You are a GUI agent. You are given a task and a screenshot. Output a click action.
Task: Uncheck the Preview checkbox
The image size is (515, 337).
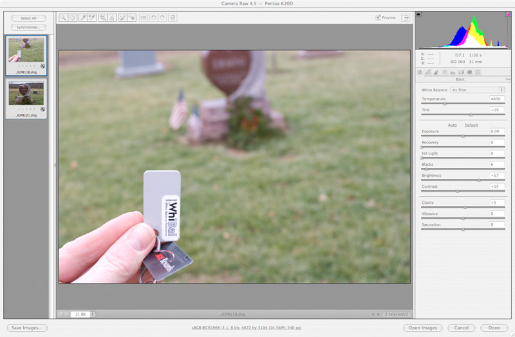coord(379,17)
